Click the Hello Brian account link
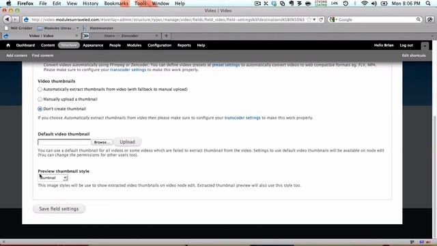 tap(384, 45)
